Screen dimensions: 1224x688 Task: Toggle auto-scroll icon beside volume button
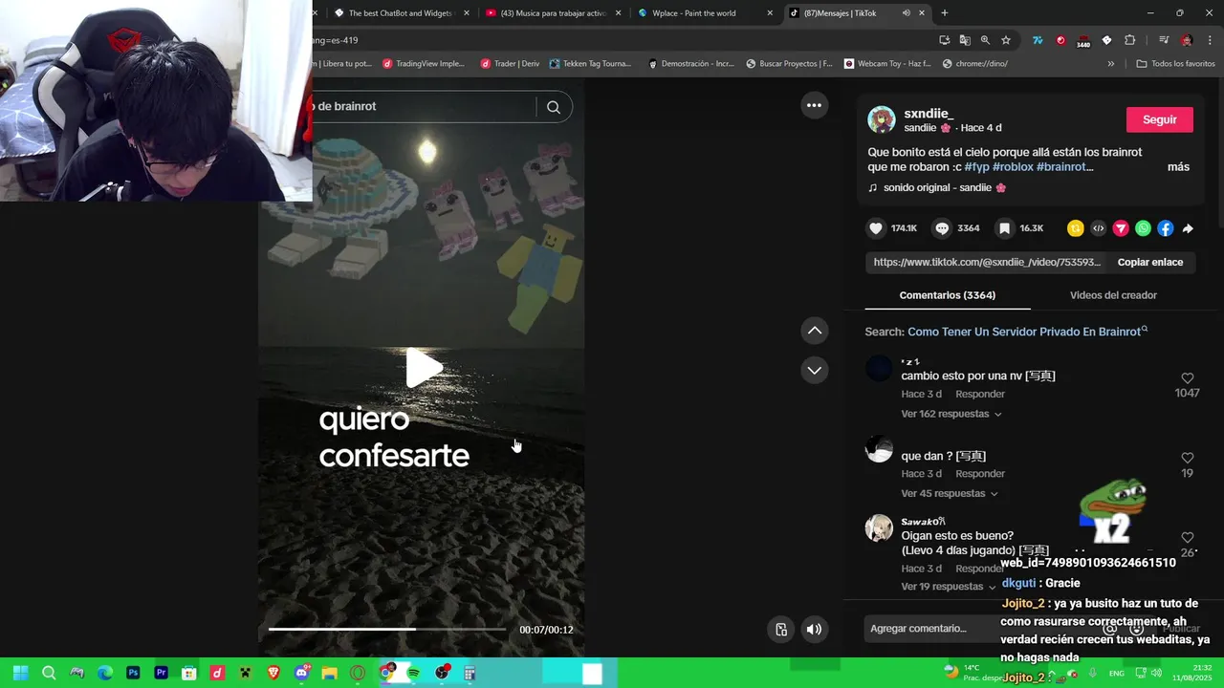781,629
